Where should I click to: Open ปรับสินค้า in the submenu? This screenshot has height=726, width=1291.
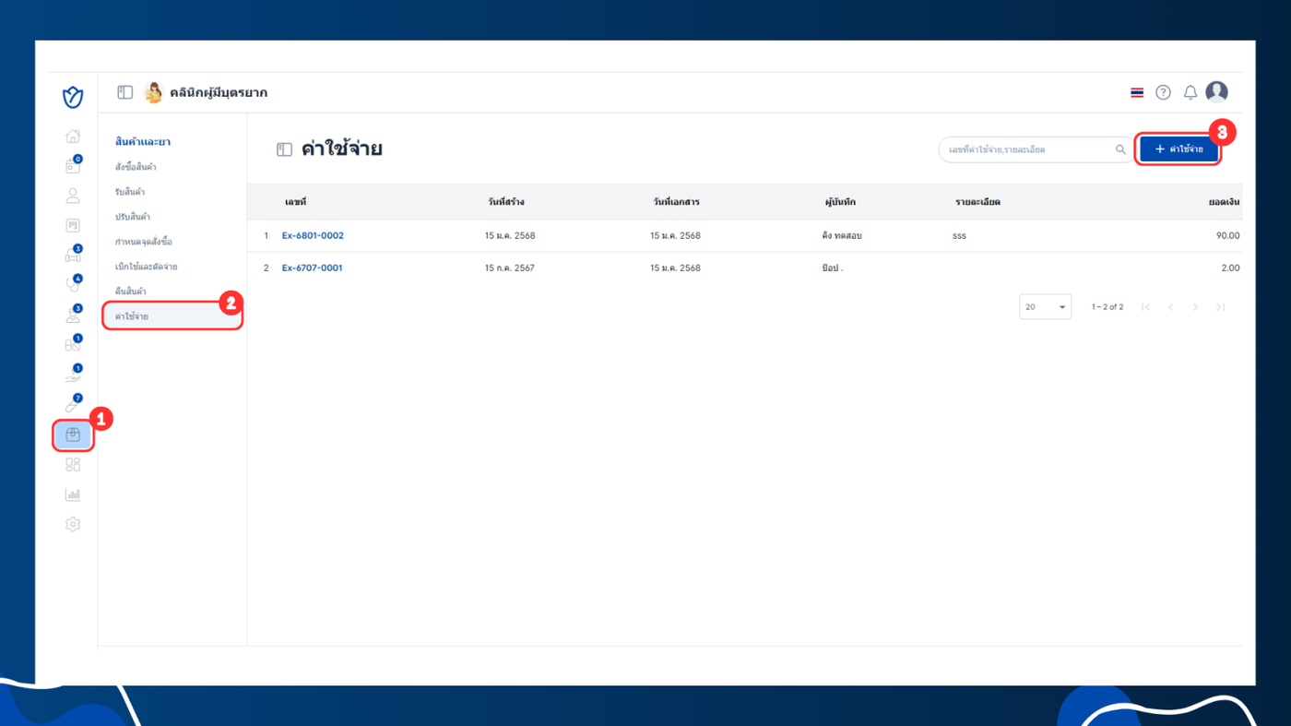[x=133, y=217]
